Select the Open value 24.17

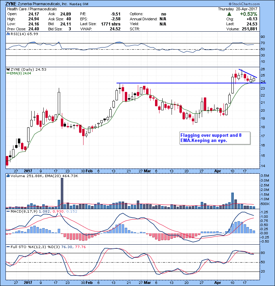(33, 14)
